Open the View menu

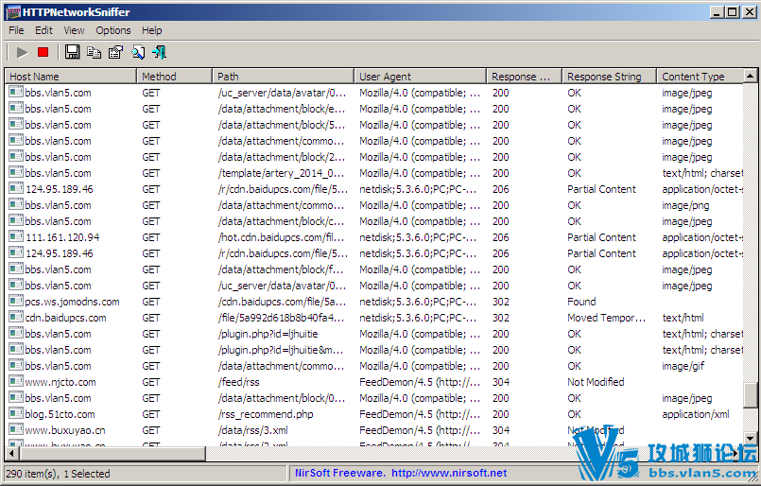[74, 30]
